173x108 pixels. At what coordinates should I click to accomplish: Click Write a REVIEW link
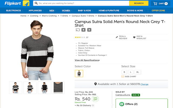123,37
